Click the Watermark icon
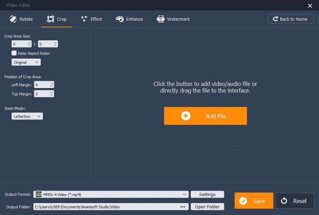Image resolution: width=319 pixels, height=215 pixels. coord(161,19)
